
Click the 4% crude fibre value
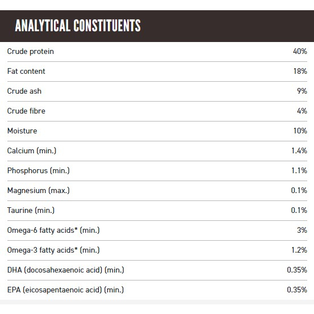[302, 111]
